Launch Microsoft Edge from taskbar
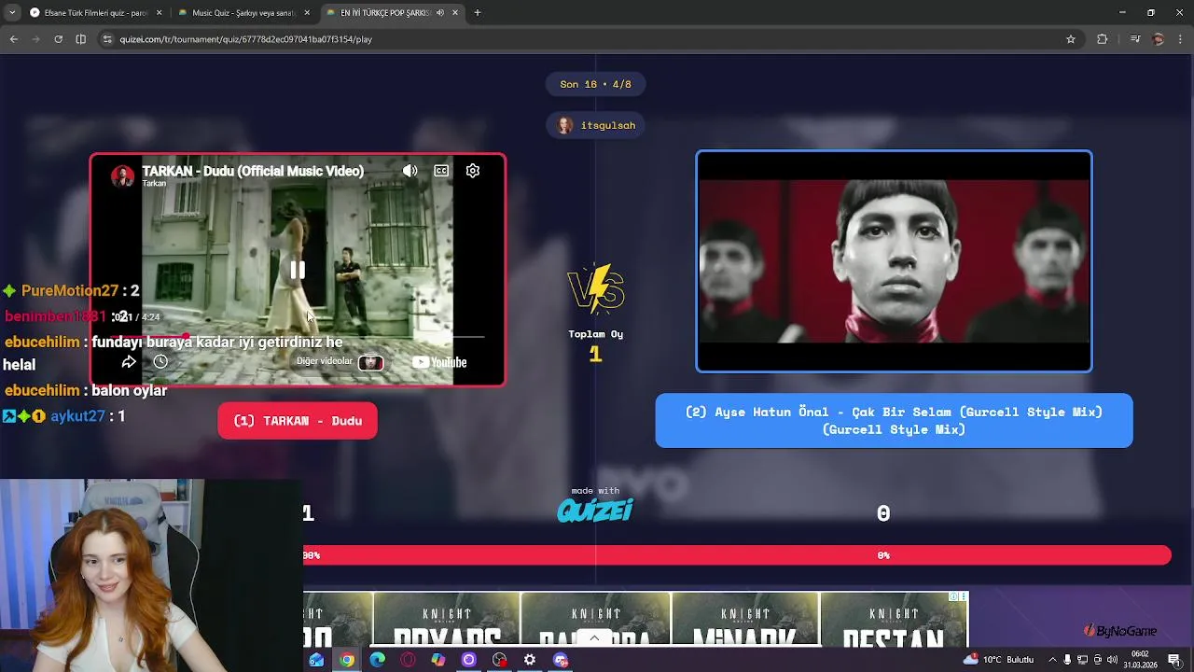 (x=378, y=660)
